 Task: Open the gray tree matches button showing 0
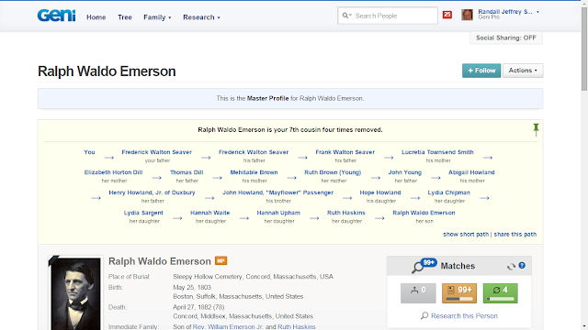click(418, 293)
